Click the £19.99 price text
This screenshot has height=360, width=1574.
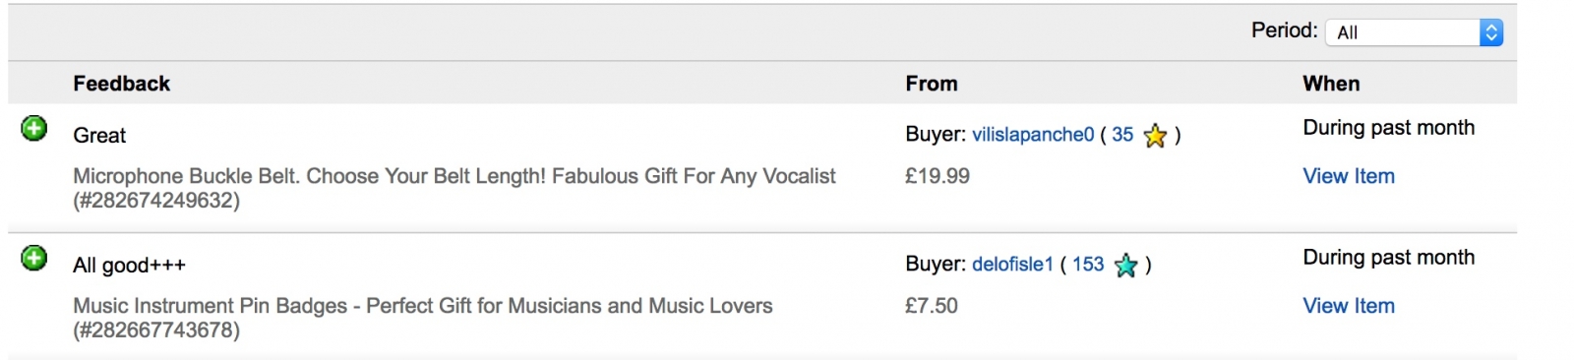tap(938, 176)
